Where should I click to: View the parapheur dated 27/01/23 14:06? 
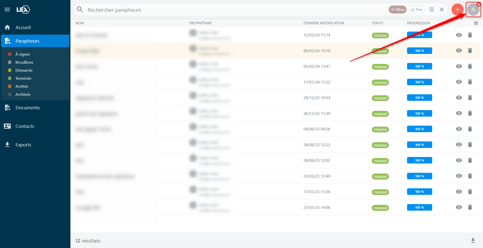coord(459,207)
